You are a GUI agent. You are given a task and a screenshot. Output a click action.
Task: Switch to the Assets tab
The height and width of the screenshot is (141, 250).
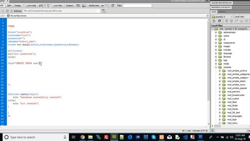pos(222,12)
